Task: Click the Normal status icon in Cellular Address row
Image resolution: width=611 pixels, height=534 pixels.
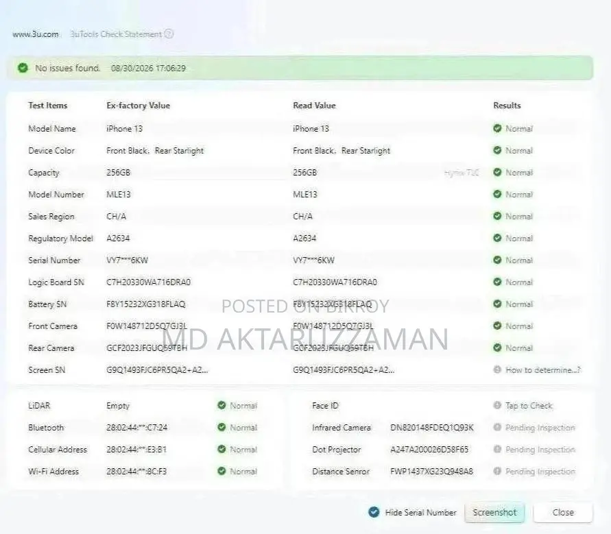Action: tap(221, 449)
